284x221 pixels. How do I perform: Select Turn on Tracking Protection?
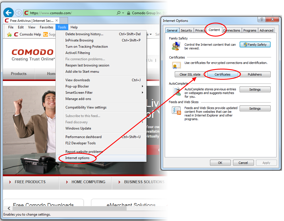(x=101, y=47)
